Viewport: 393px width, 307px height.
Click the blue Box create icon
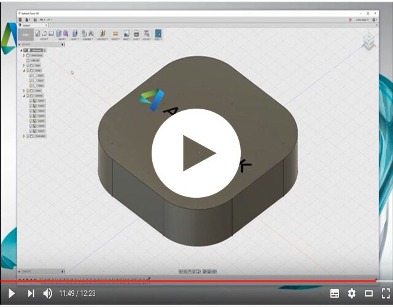click(59, 33)
